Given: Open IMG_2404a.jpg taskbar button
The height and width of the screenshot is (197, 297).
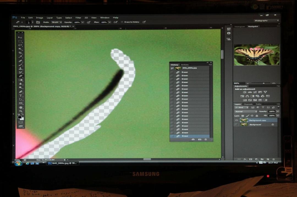Looking at the screenshot, I should [63, 163].
